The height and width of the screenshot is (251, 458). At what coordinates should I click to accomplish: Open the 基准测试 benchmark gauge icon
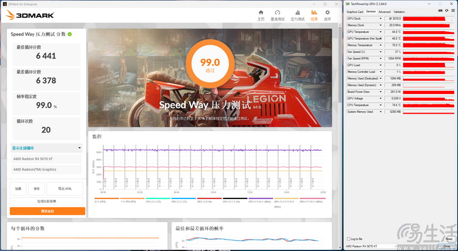click(x=278, y=13)
